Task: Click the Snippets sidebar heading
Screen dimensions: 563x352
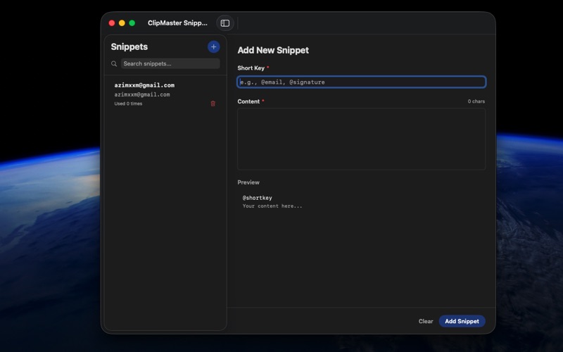Action: point(129,46)
